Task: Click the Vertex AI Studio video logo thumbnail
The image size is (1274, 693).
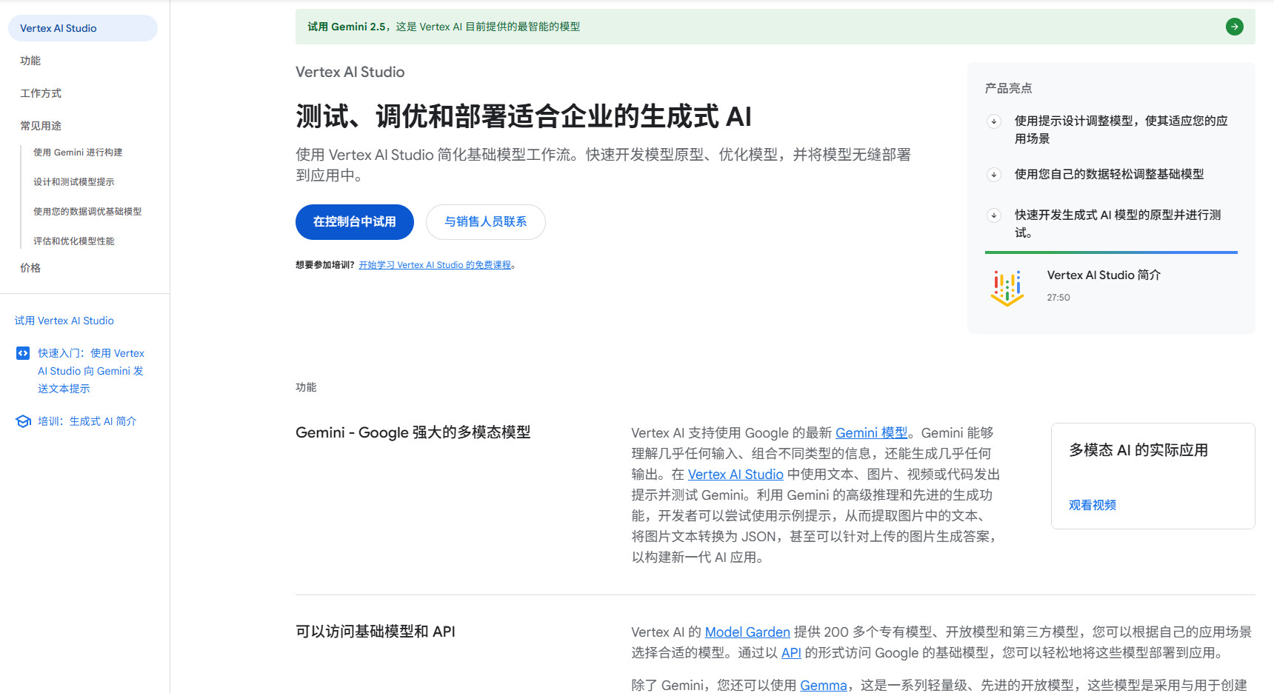Action: 1007,287
